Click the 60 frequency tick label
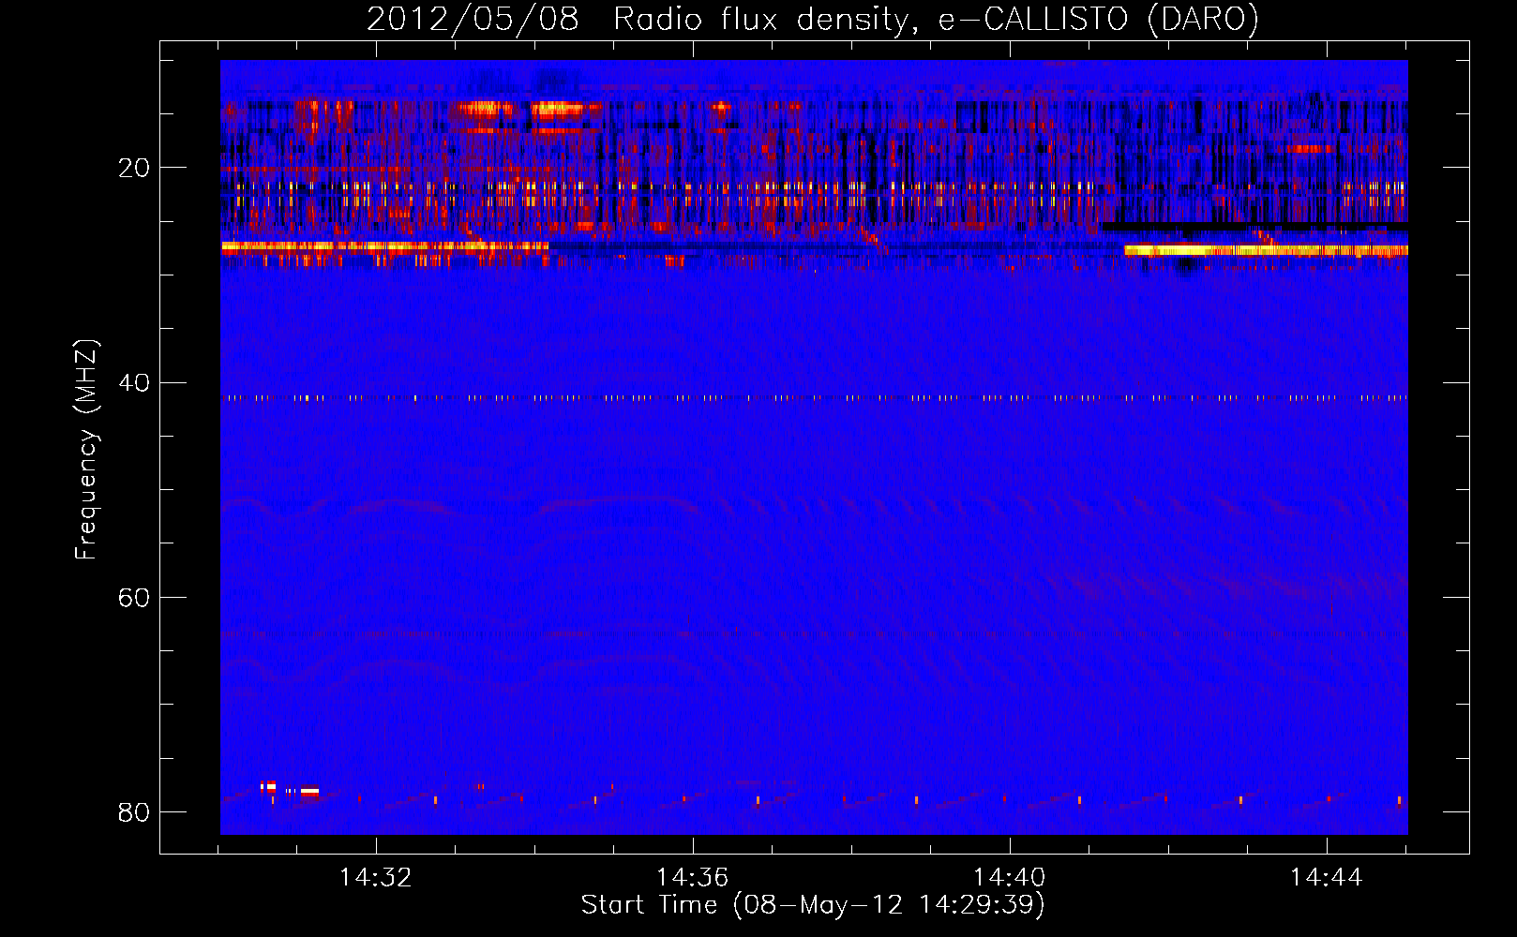 point(134,598)
